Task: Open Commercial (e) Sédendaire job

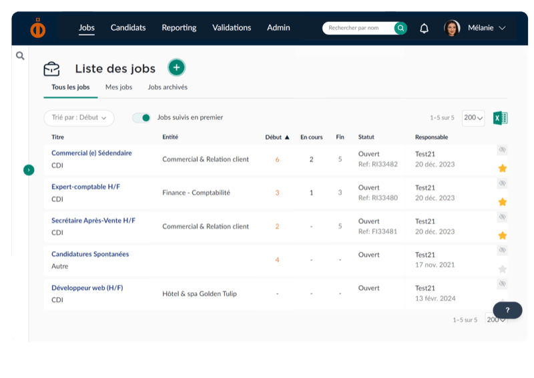Action: click(x=91, y=153)
